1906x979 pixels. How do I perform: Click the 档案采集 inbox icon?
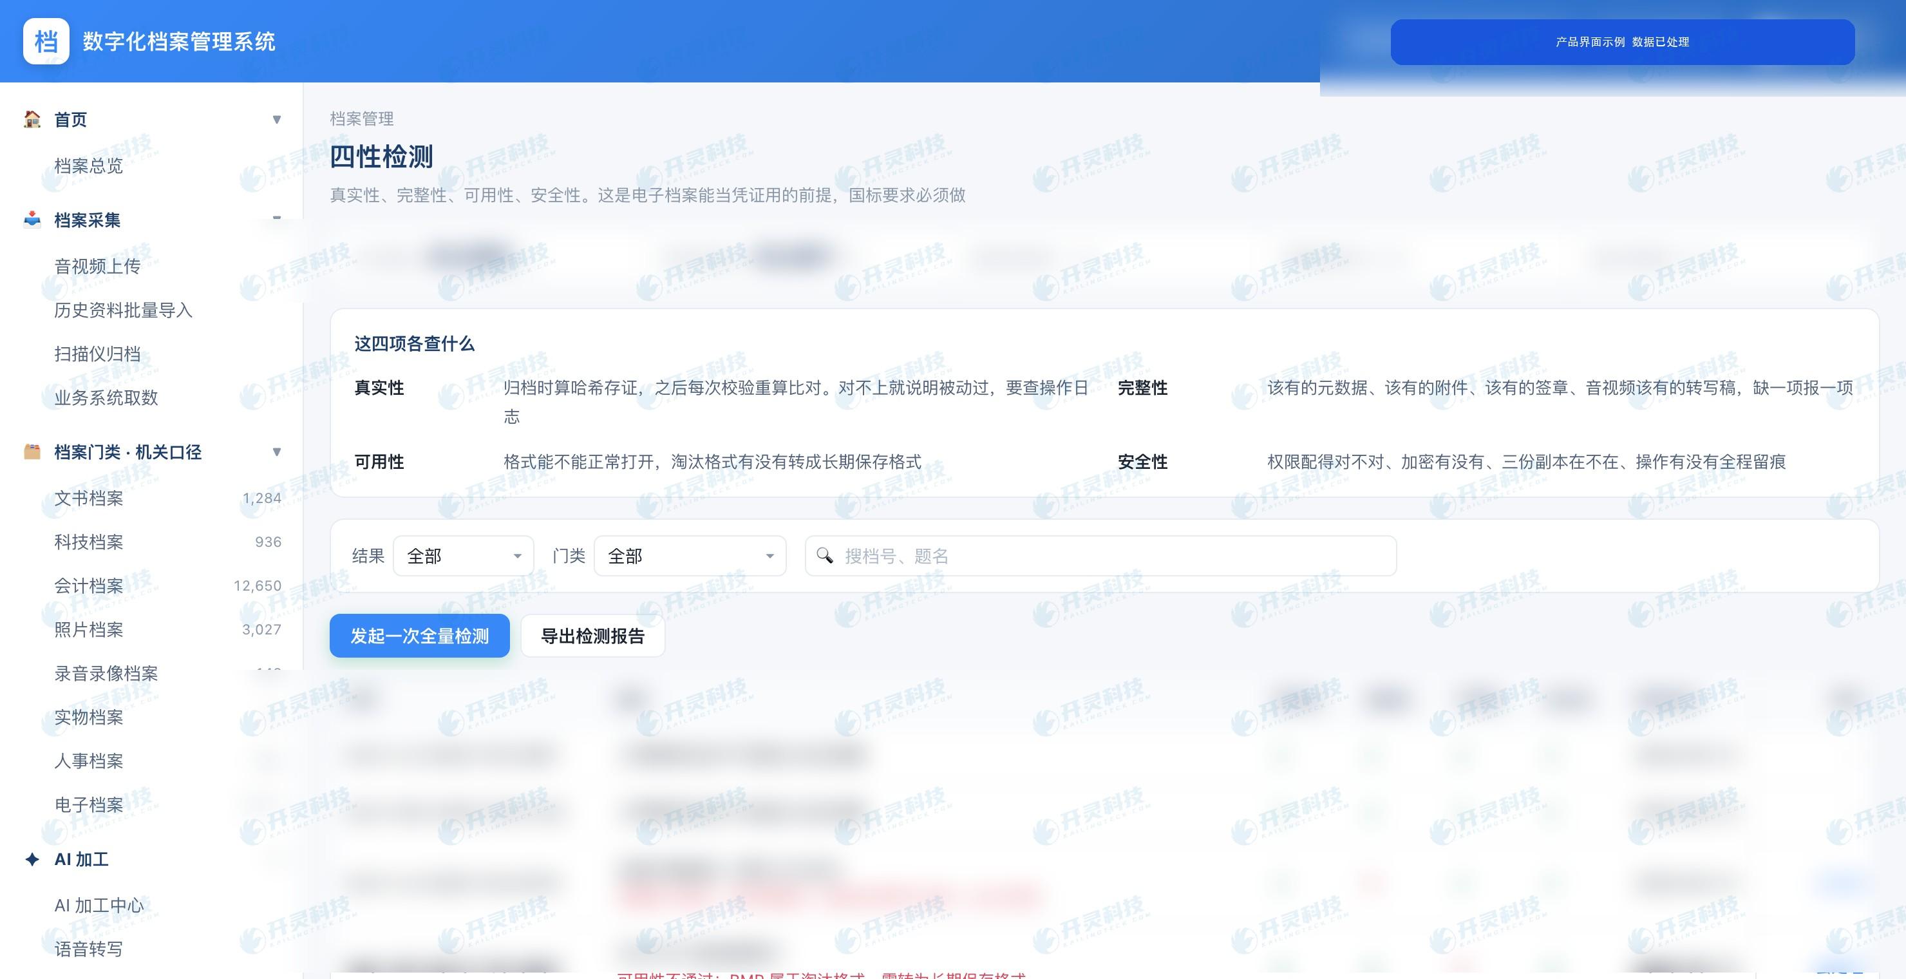(x=32, y=220)
